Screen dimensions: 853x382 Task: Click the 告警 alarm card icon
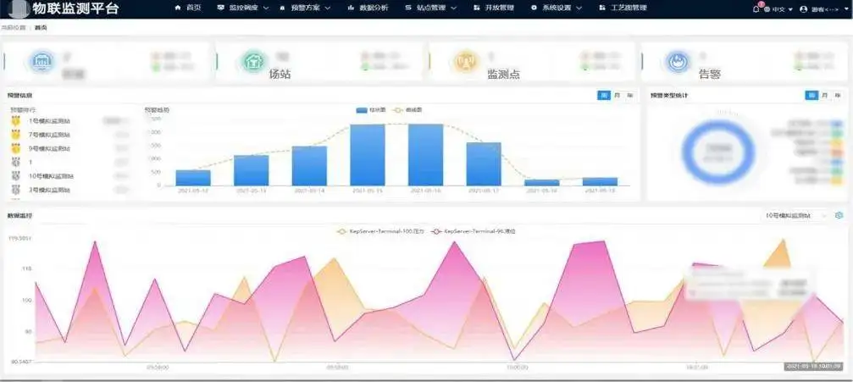click(x=676, y=62)
